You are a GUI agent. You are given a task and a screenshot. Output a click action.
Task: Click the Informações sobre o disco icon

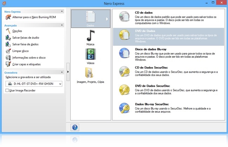8,58
